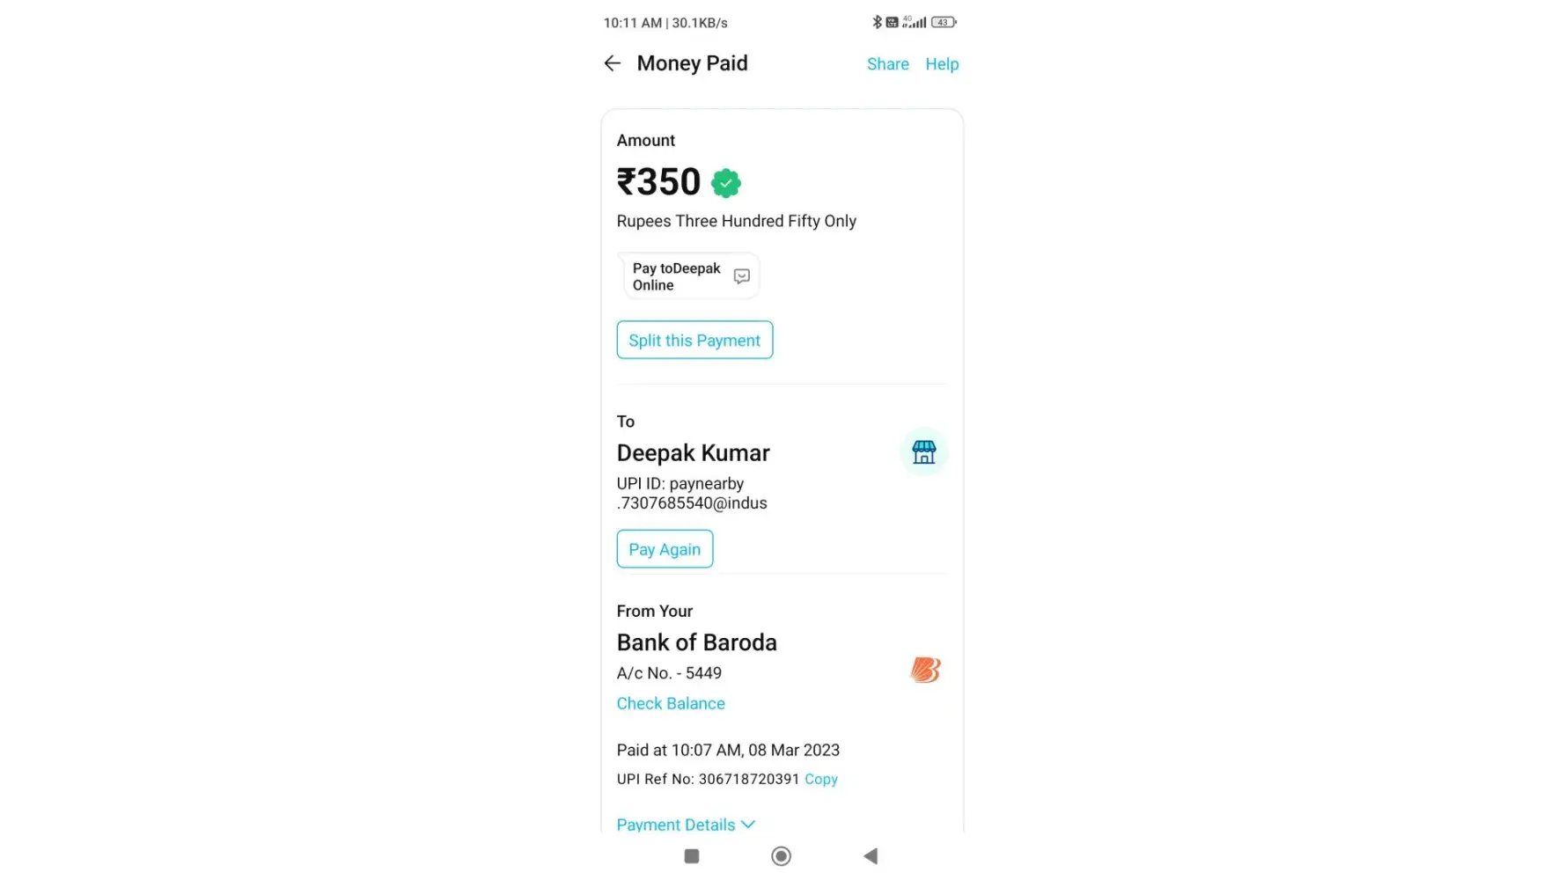Copy the UPI reference number

pos(821,780)
